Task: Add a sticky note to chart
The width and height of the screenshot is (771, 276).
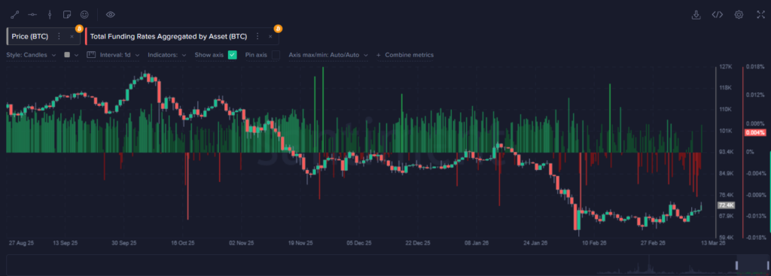Action: (x=67, y=15)
